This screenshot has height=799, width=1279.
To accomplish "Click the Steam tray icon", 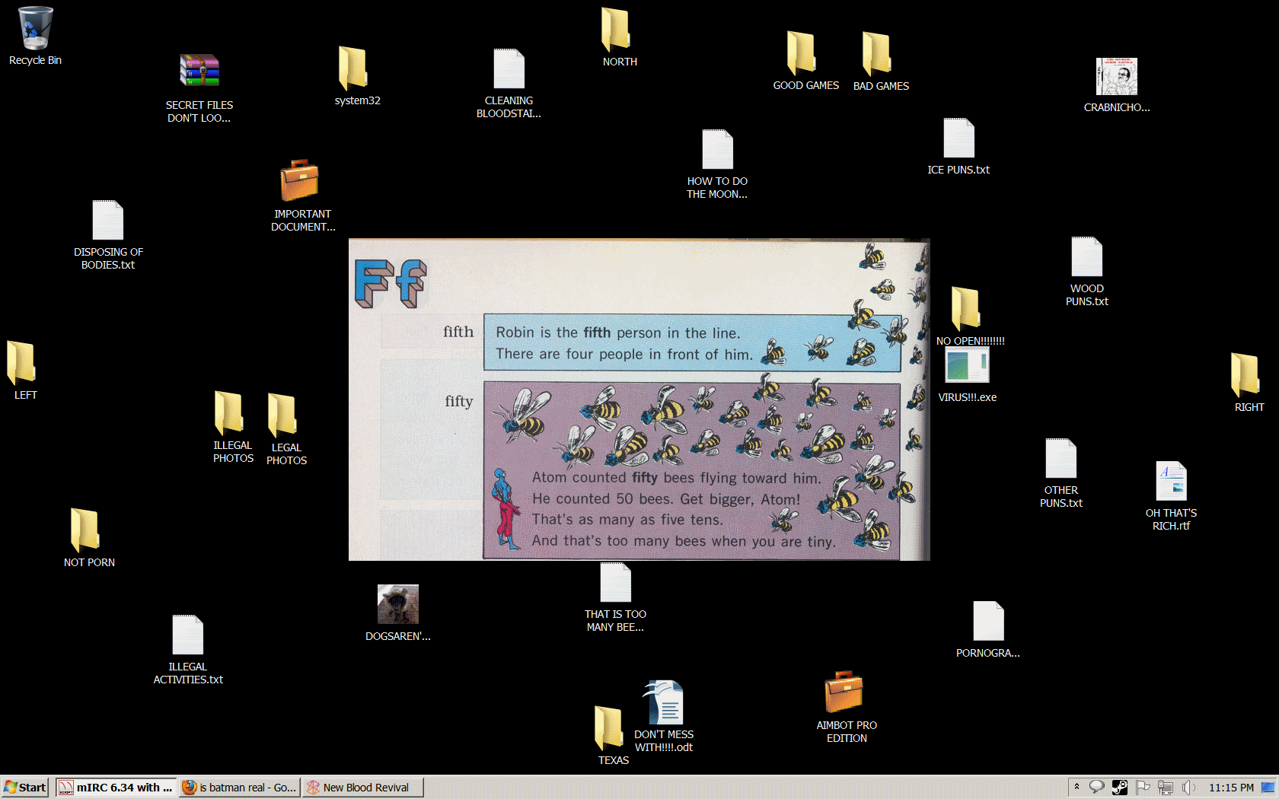I will [x=1119, y=788].
